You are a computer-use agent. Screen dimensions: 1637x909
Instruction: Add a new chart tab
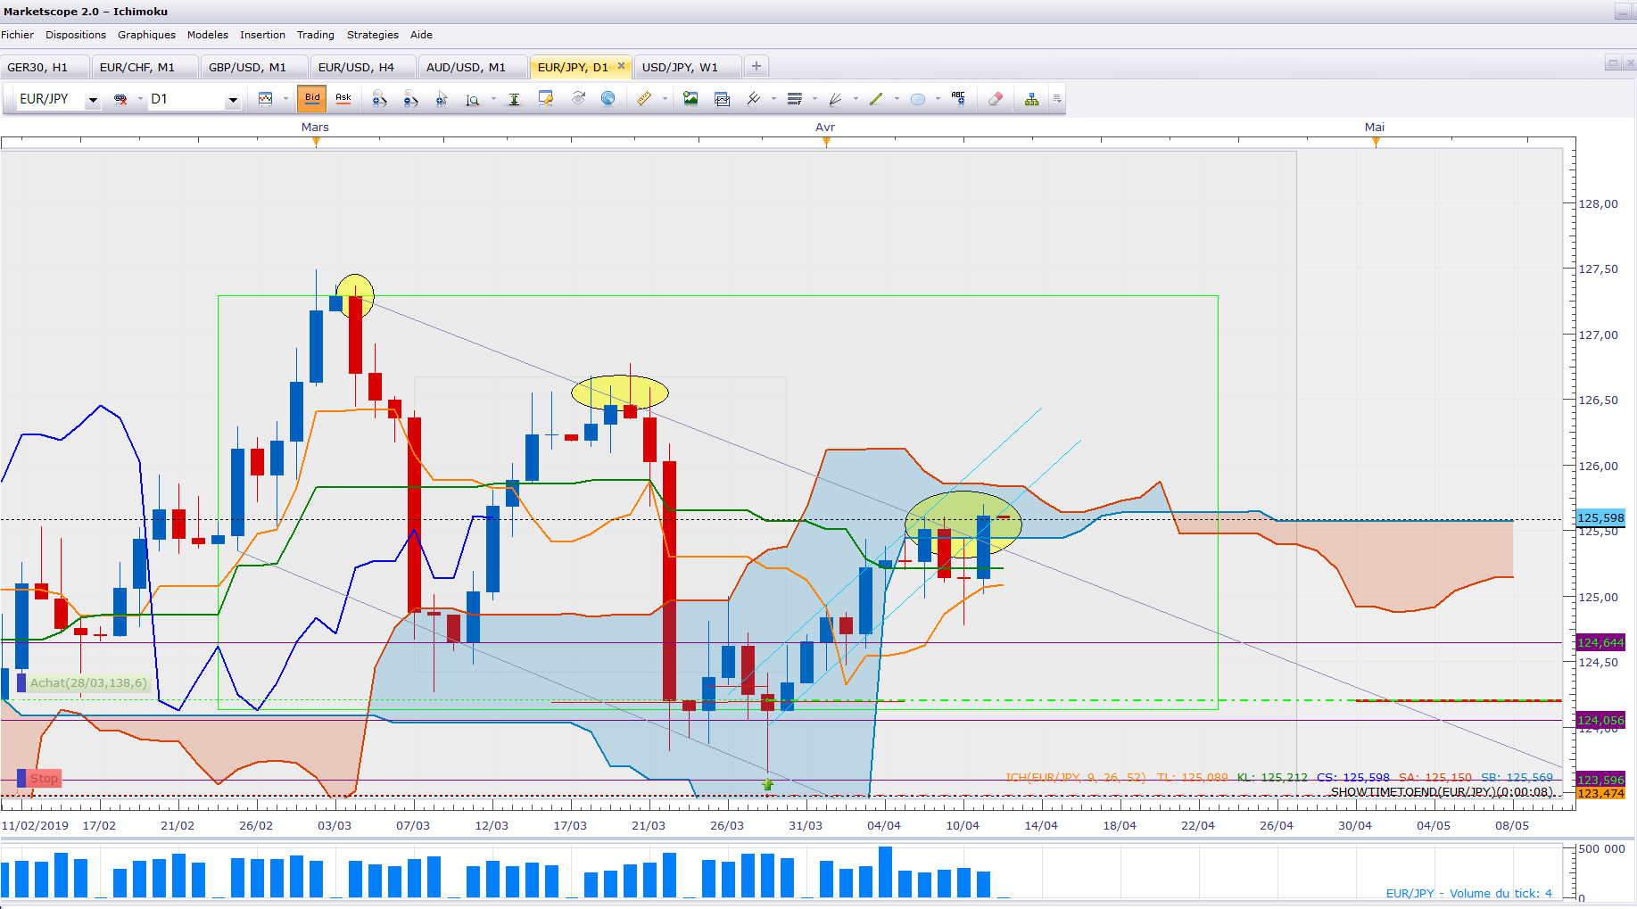756,66
